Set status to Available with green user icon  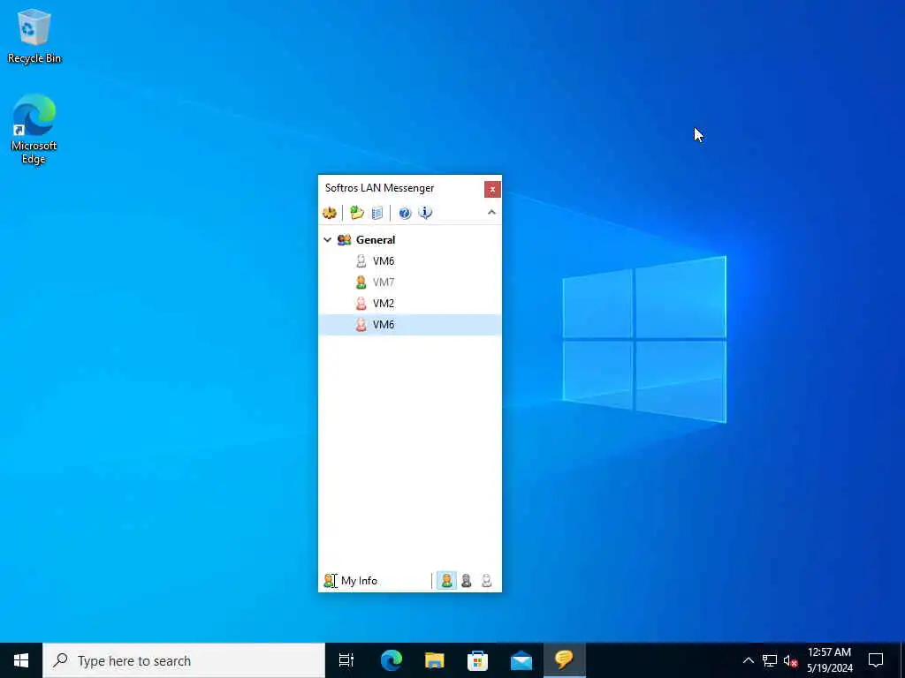(x=446, y=581)
